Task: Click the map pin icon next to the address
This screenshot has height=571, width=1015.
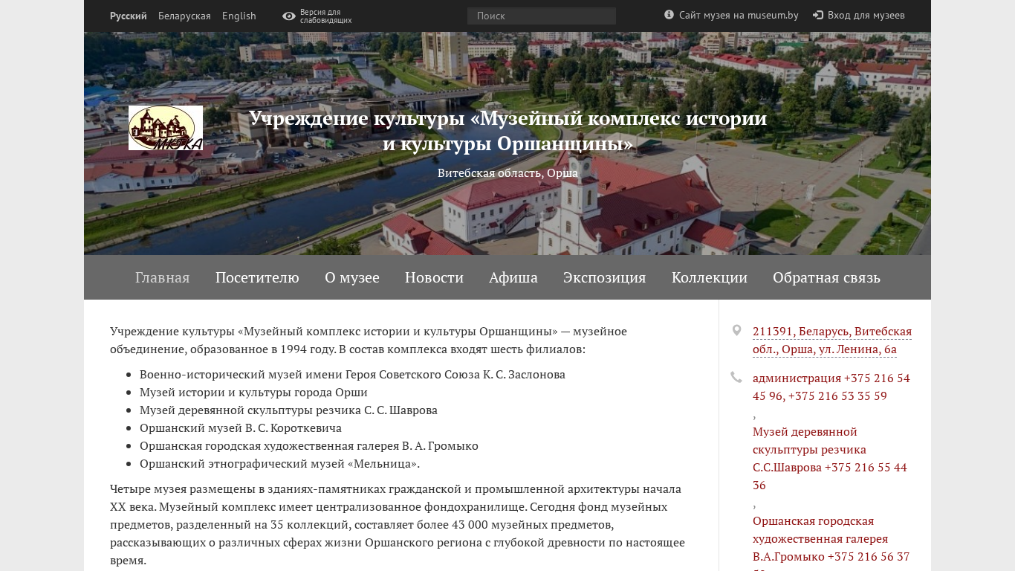Action: [x=736, y=330]
